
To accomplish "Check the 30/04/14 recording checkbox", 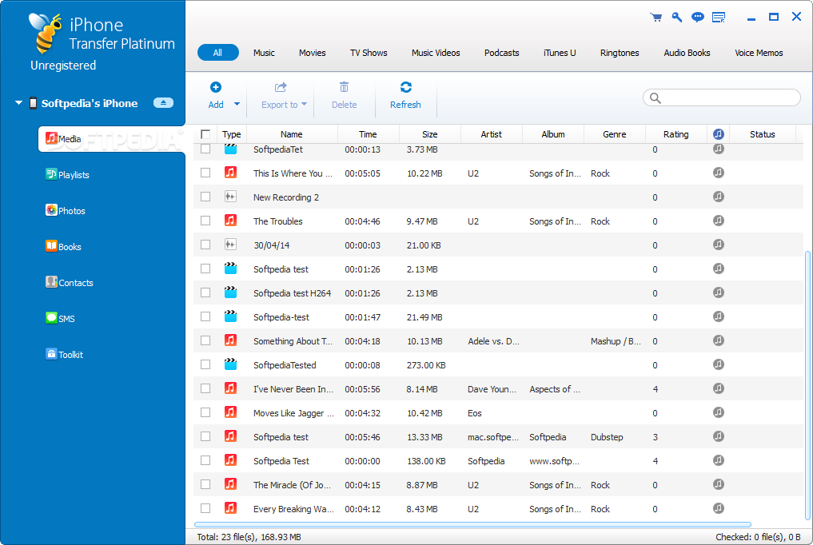I will 205,245.
